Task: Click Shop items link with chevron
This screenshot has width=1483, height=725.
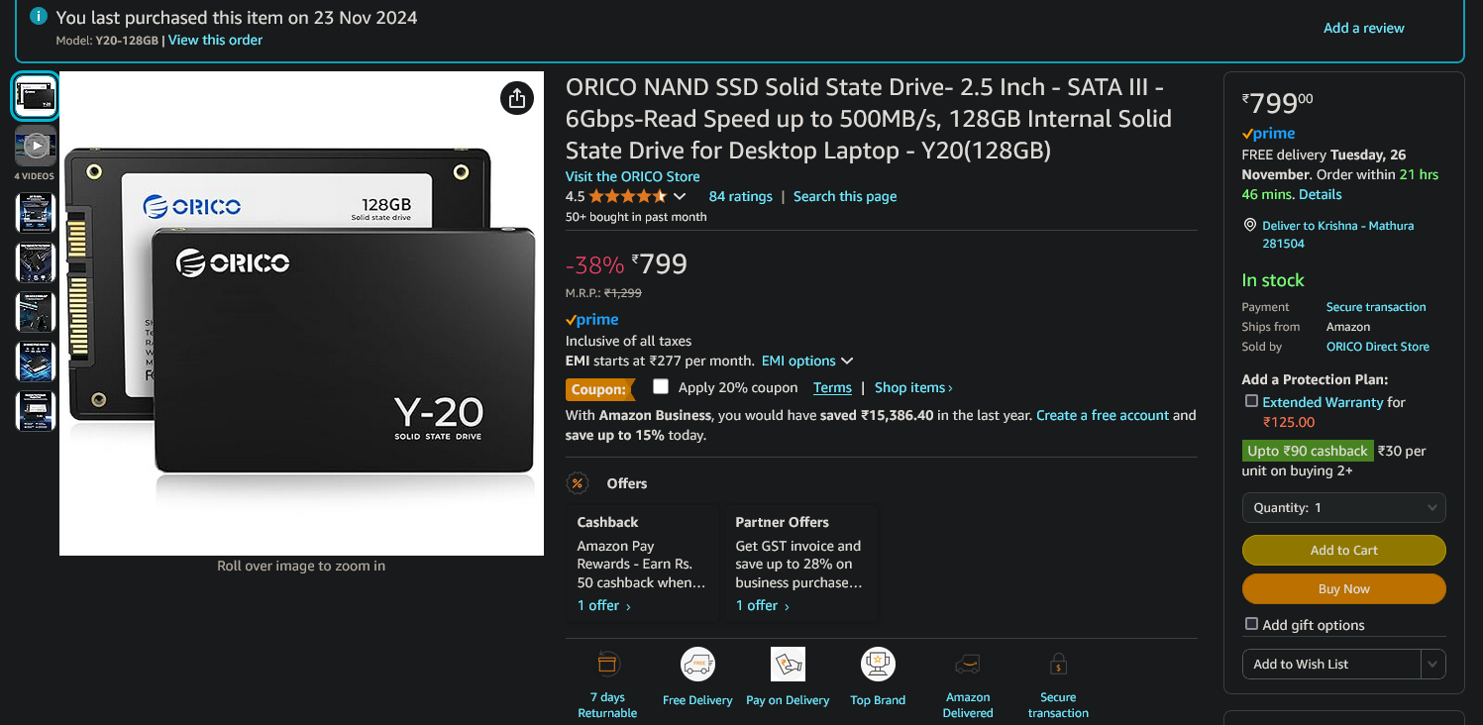Action: click(913, 387)
